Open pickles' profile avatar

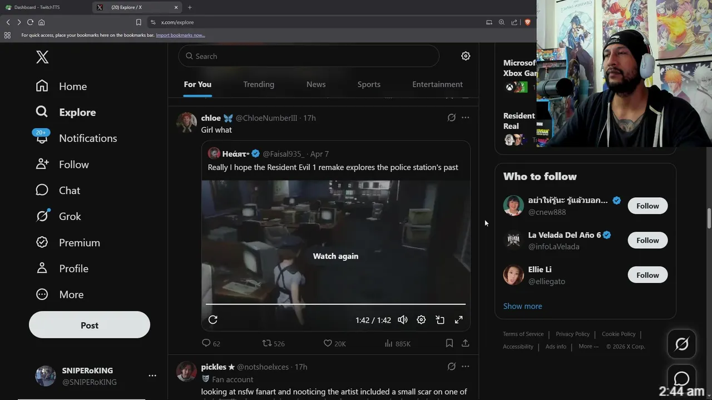pos(186,372)
